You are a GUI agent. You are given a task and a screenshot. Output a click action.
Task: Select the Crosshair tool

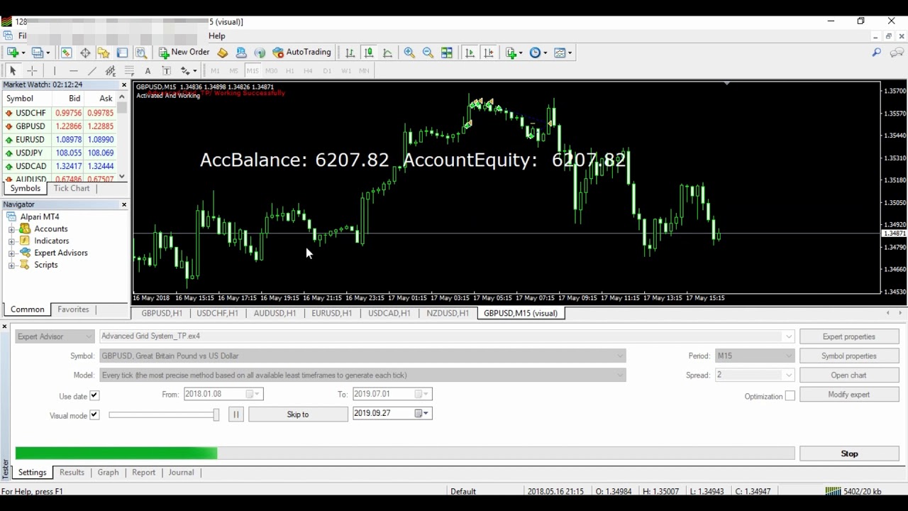pyautogui.click(x=32, y=70)
